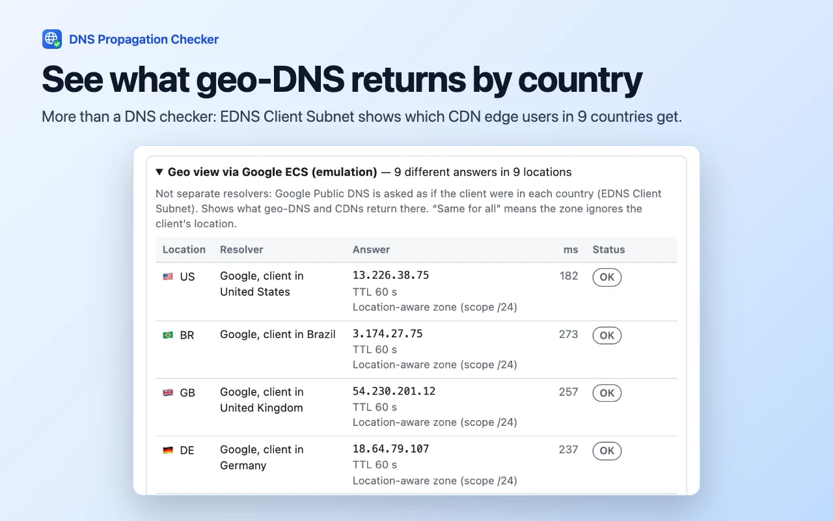The width and height of the screenshot is (833, 521).
Task: Click the Location column header
Action: (184, 249)
